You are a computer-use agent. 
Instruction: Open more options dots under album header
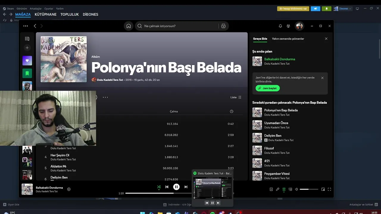click(105, 97)
